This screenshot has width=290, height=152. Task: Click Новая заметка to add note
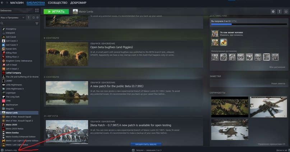pos(278,84)
